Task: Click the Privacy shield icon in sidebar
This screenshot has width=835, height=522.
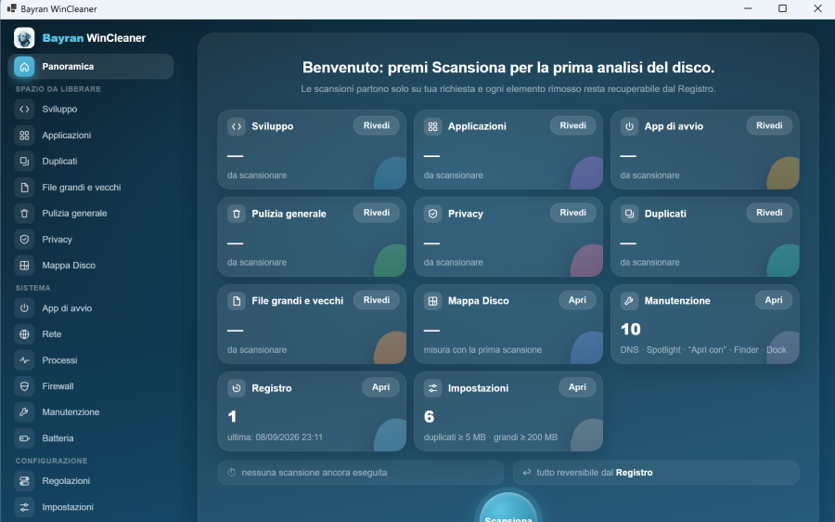Action: coord(24,240)
